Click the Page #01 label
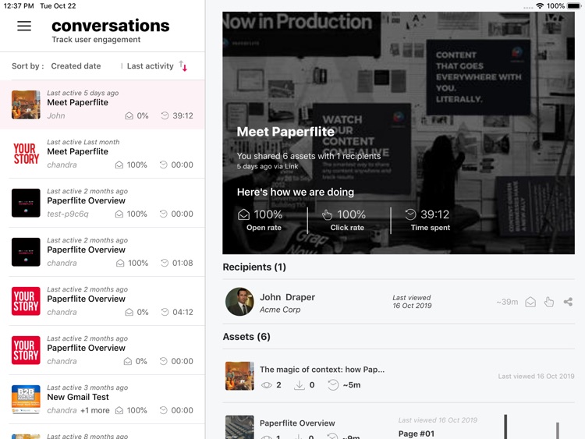The width and height of the screenshot is (585, 439). (x=417, y=434)
